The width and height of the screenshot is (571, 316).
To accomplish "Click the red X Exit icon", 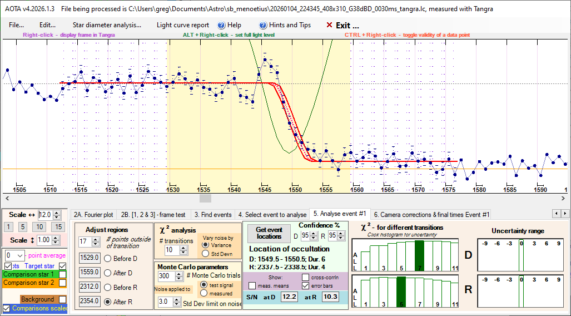I will pyautogui.click(x=329, y=25).
